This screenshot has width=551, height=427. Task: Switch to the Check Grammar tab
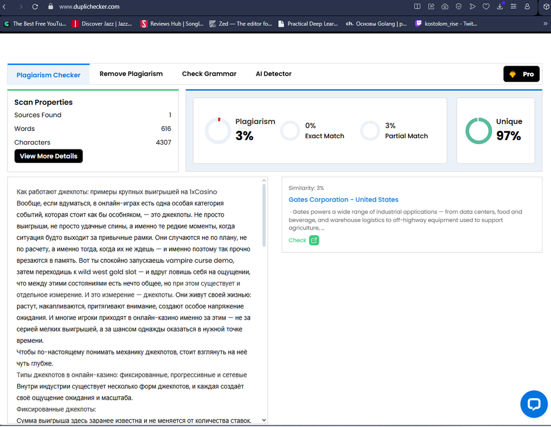tap(209, 74)
